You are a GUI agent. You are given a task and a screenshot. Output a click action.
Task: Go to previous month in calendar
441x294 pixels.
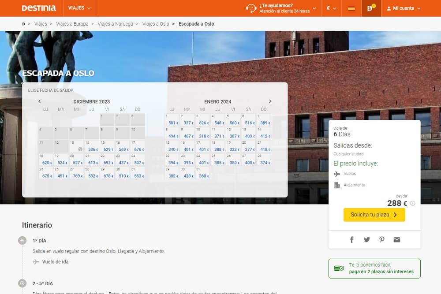point(40,101)
